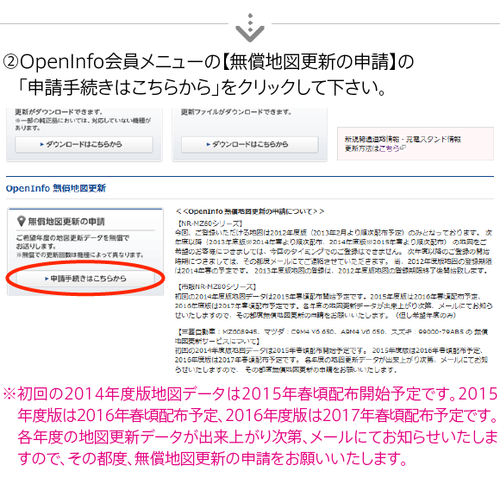Click the middle ダウンロードはこちらから button
The image size is (500, 478).
(250, 145)
